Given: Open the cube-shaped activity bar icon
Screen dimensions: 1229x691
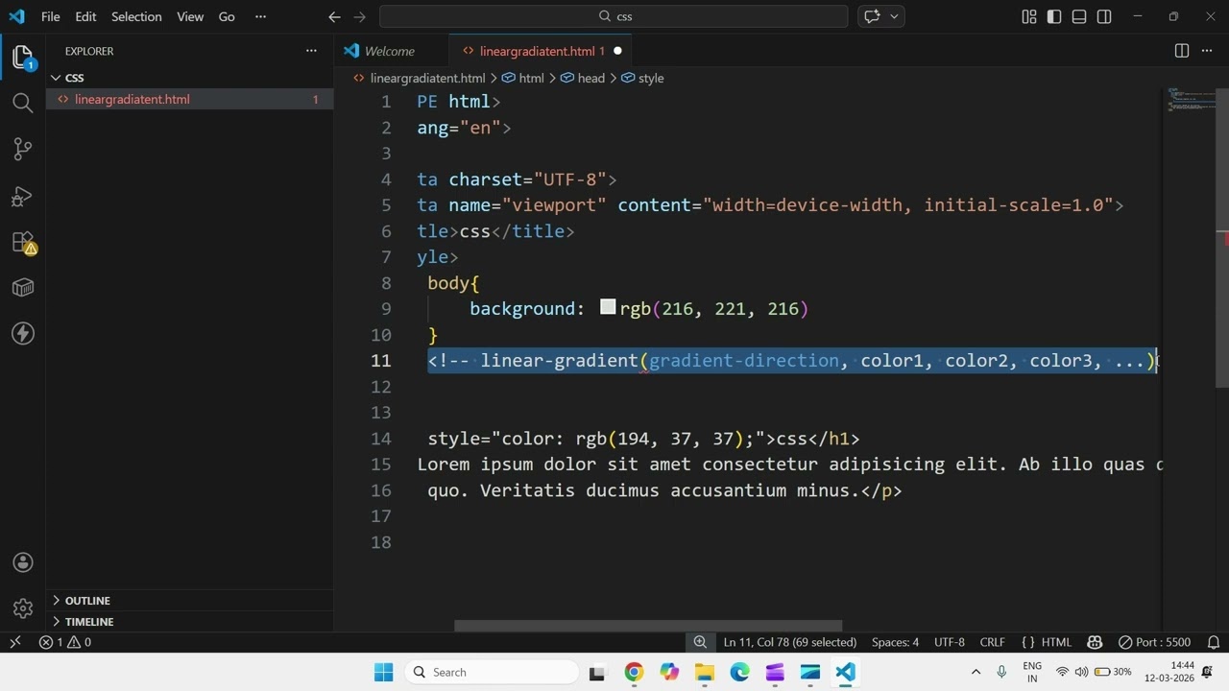Looking at the screenshot, I should (x=23, y=288).
